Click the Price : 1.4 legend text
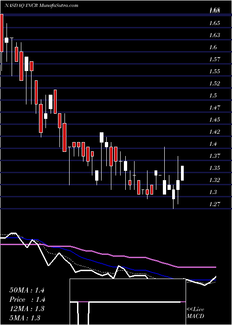The image size is (232, 325). pos(27,299)
